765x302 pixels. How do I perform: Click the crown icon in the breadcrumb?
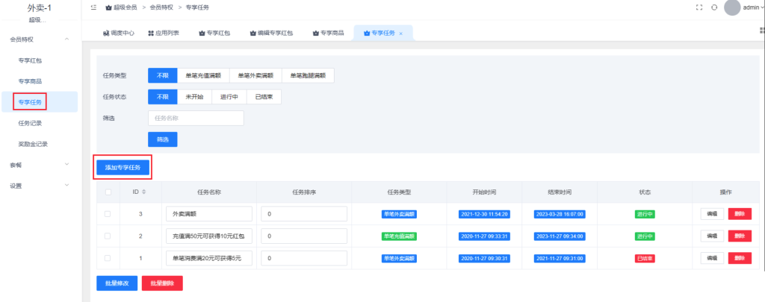point(109,7)
